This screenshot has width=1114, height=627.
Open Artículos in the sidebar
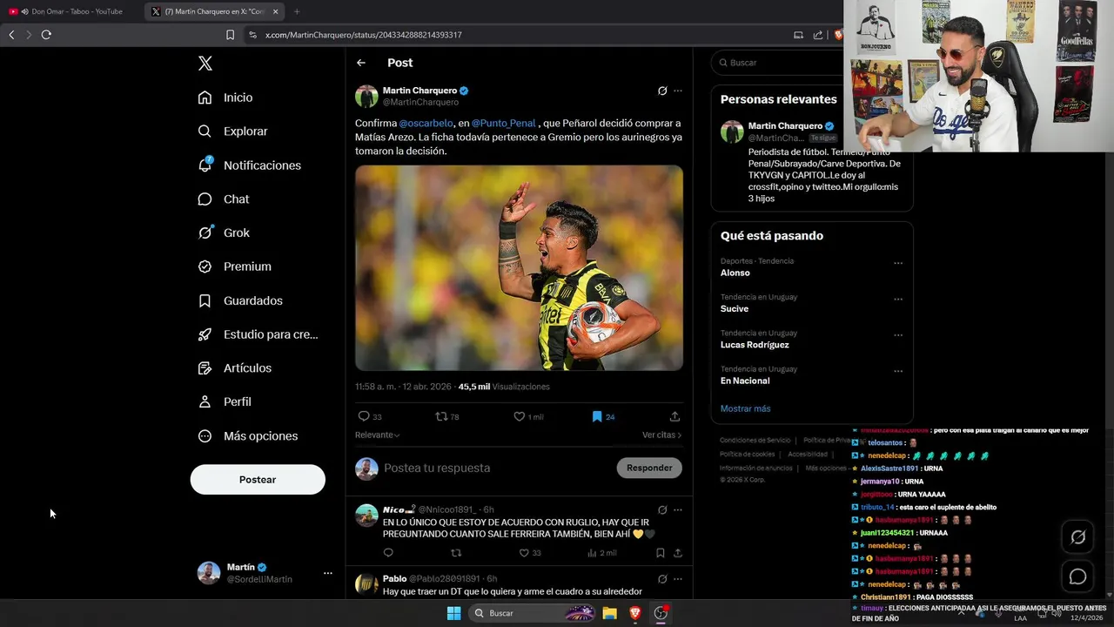click(x=234, y=368)
